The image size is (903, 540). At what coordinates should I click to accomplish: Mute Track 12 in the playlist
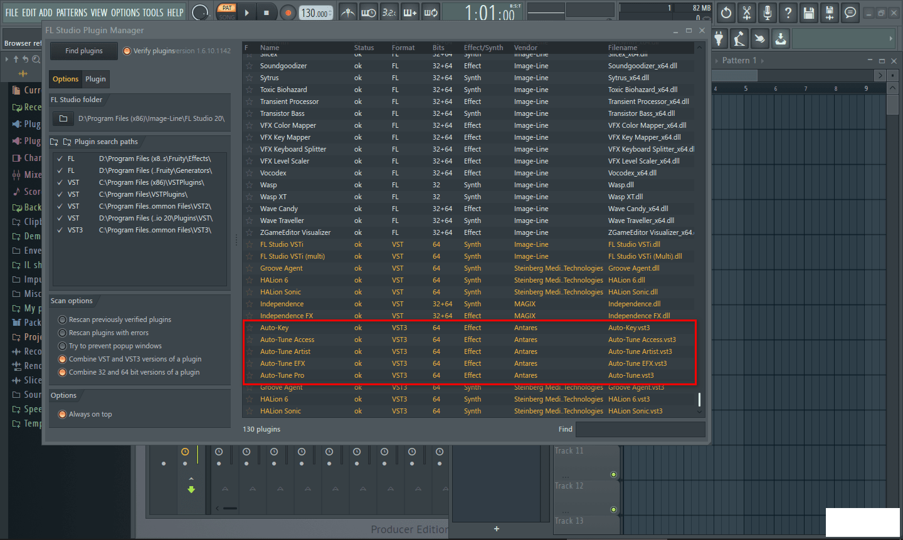[x=613, y=509]
